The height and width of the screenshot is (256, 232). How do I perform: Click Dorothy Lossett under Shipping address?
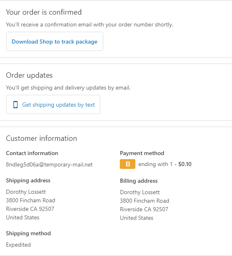coord(26,192)
